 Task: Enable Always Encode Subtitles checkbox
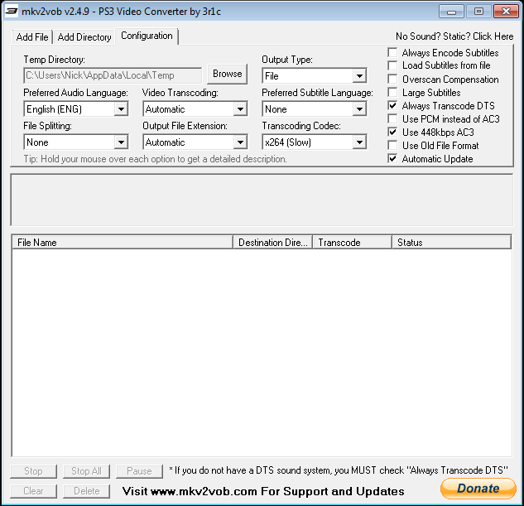pos(392,53)
